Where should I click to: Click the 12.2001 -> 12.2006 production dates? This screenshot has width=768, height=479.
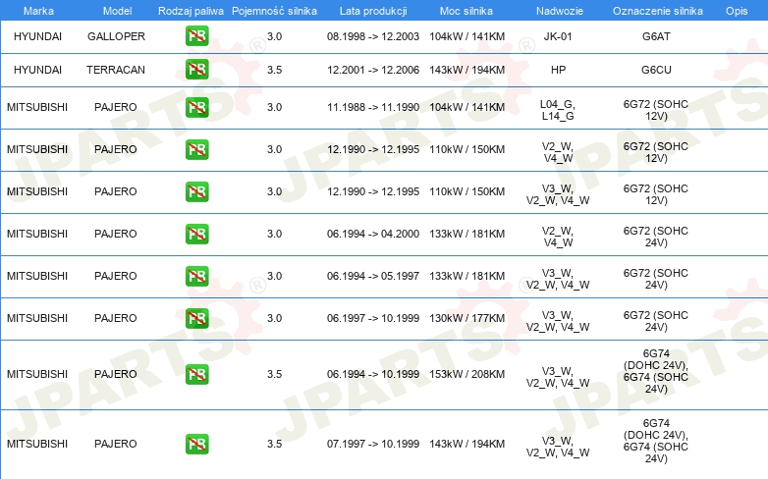(373, 70)
